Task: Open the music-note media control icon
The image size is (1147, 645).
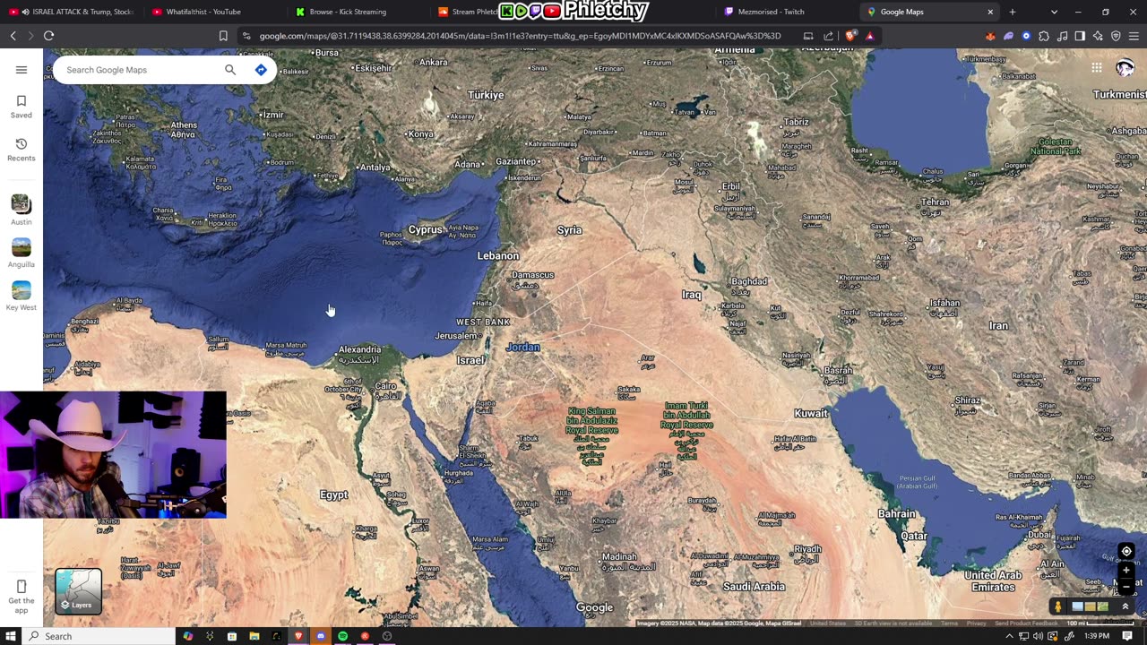Action: [1062, 36]
